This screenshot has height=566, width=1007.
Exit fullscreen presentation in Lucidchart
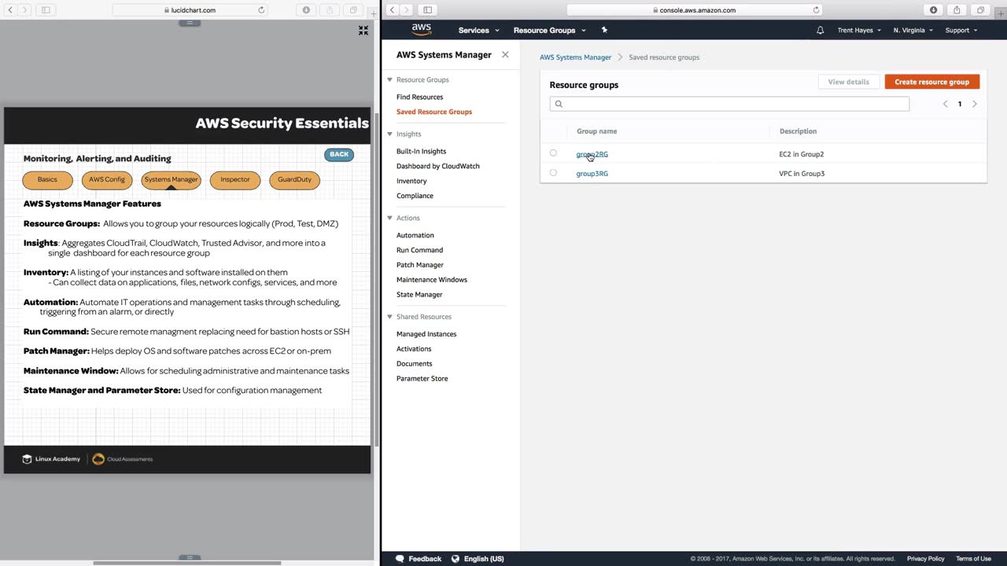(x=363, y=31)
